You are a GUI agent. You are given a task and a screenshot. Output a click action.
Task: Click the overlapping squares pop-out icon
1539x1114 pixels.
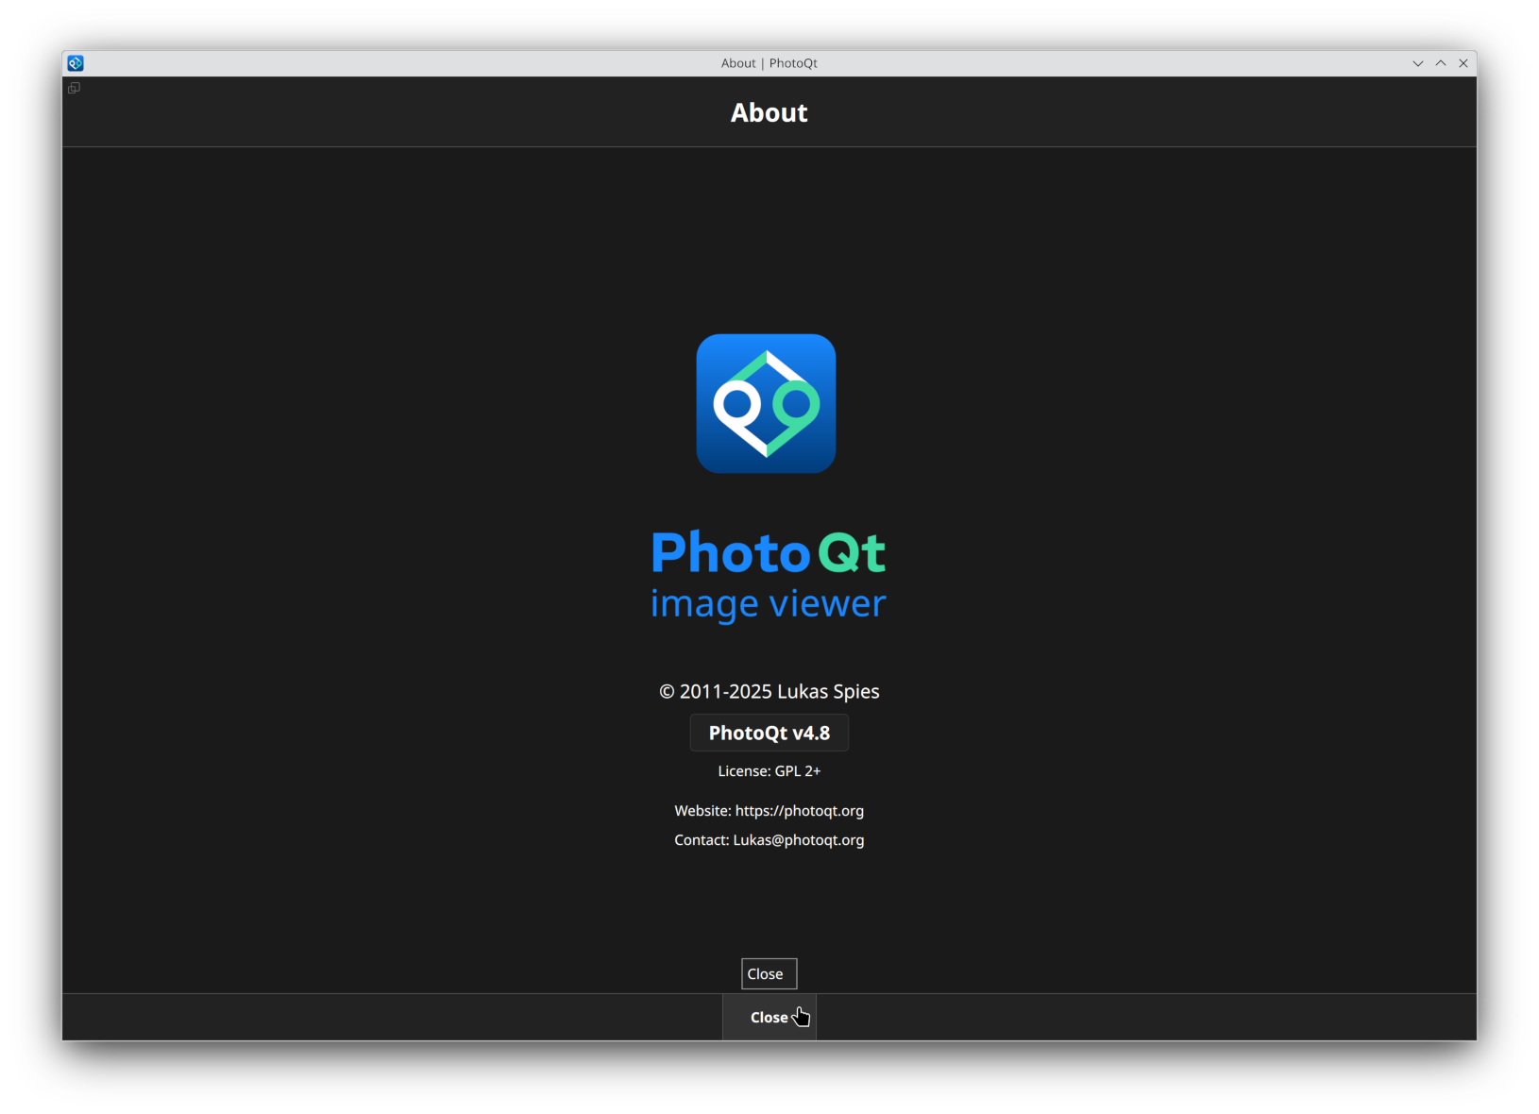pos(74,88)
